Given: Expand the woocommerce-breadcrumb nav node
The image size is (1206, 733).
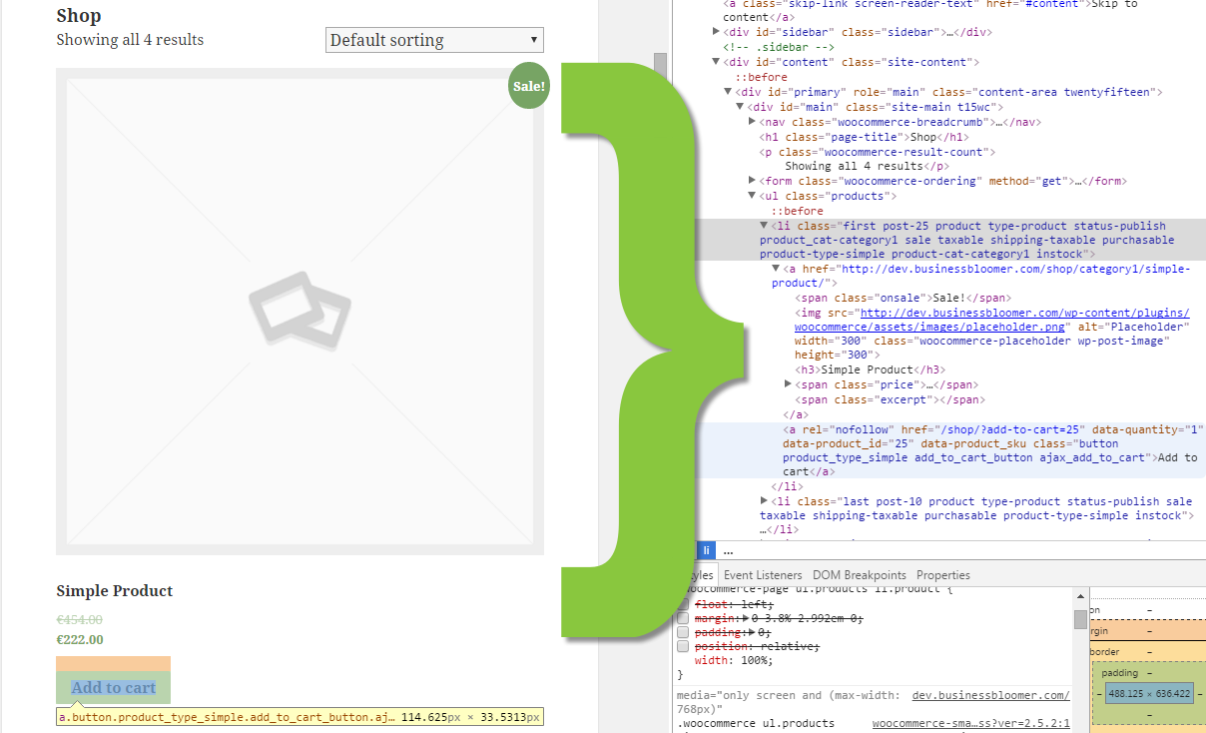Looking at the screenshot, I should point(752,122).
